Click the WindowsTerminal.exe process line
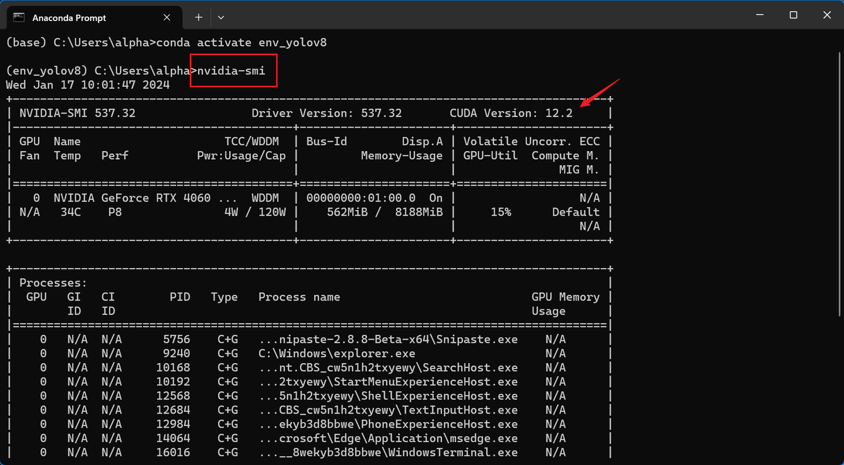Viewport: 844px width, 465px height. [388, 452]
